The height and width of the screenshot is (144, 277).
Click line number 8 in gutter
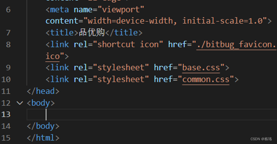(8, 44)
